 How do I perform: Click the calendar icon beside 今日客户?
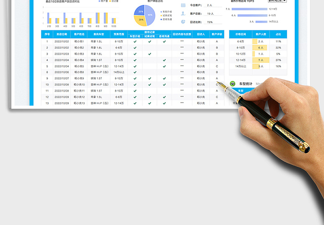click(183, 5)
